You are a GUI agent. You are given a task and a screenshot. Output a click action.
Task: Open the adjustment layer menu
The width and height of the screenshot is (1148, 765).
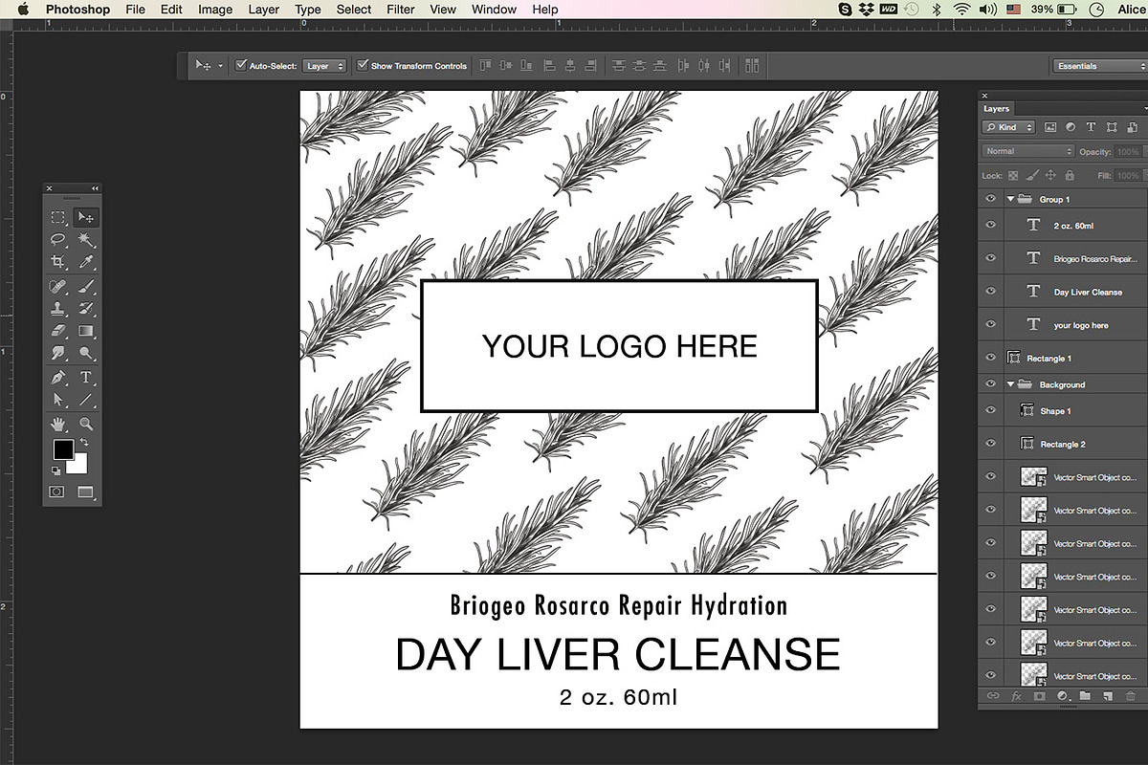pyautogui.click(x=1062, y=696)
